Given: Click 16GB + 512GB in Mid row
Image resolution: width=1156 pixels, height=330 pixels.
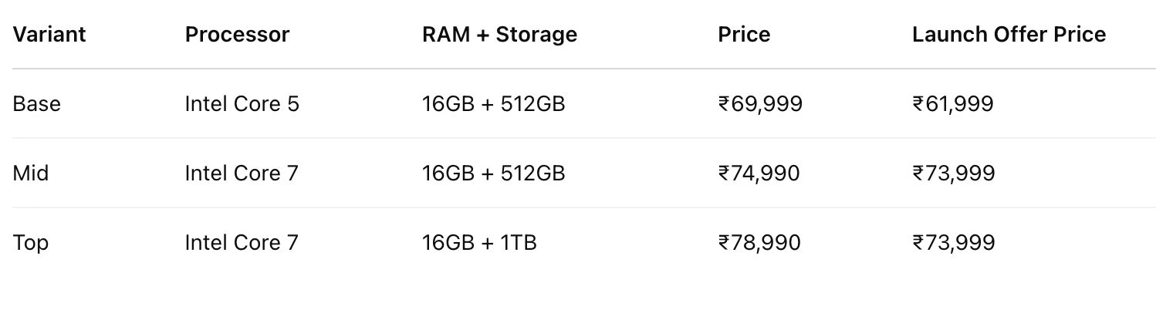Looking at the screenshot, I should tap(493, 173).
